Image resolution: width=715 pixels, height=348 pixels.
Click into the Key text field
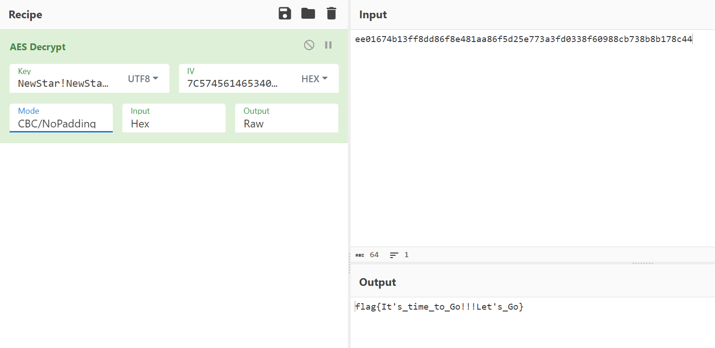[64, 83]
